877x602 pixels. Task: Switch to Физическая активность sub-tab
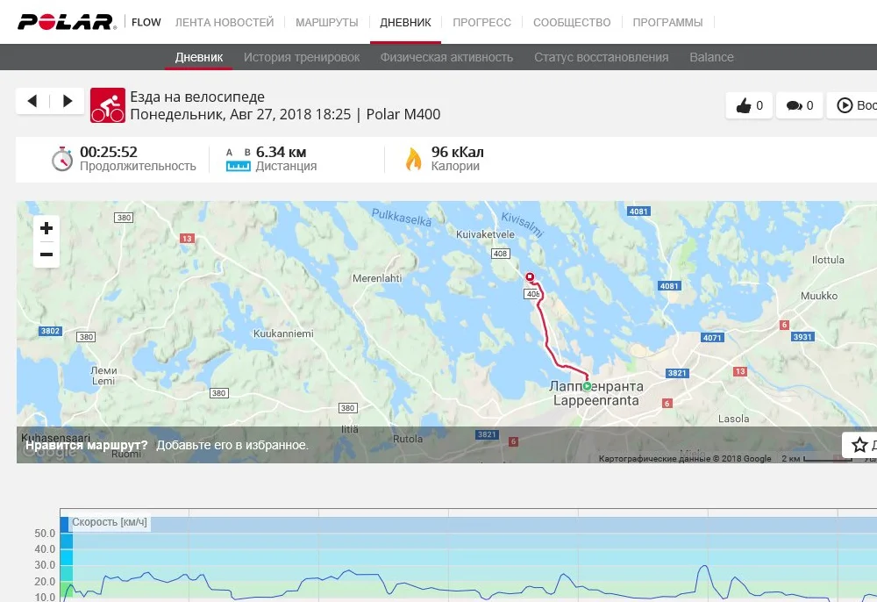coord(446,57)
